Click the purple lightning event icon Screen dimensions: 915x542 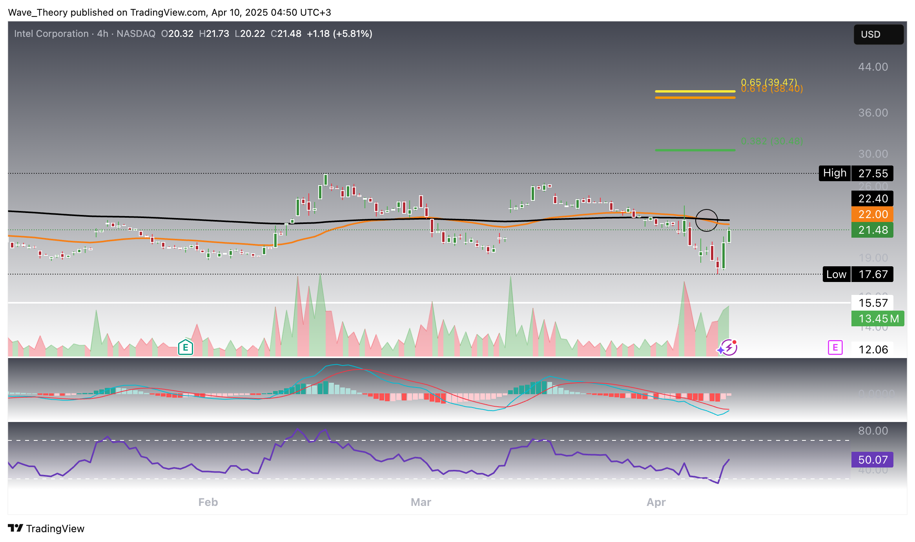(x=729, y=348)
